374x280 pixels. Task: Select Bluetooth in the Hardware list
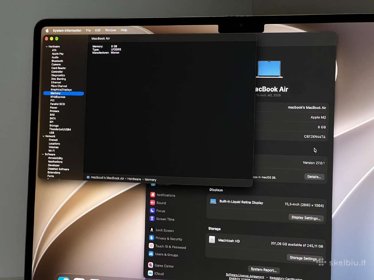click(57, 61)
